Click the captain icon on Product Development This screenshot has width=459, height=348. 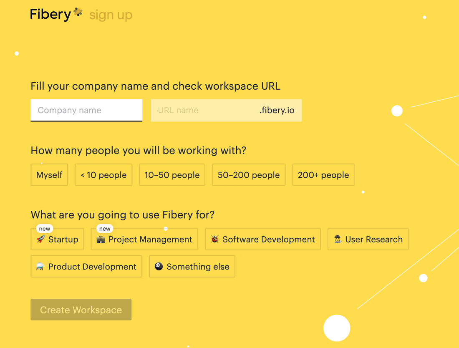[x=40, y=267]
